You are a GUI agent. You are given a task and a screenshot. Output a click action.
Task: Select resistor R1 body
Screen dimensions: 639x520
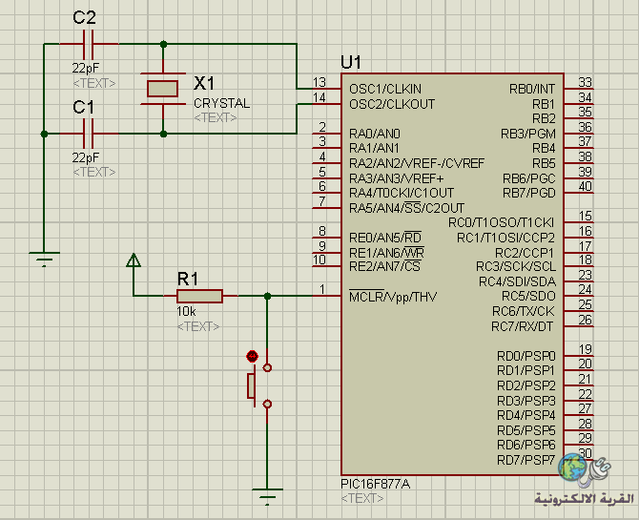[199, 296]
